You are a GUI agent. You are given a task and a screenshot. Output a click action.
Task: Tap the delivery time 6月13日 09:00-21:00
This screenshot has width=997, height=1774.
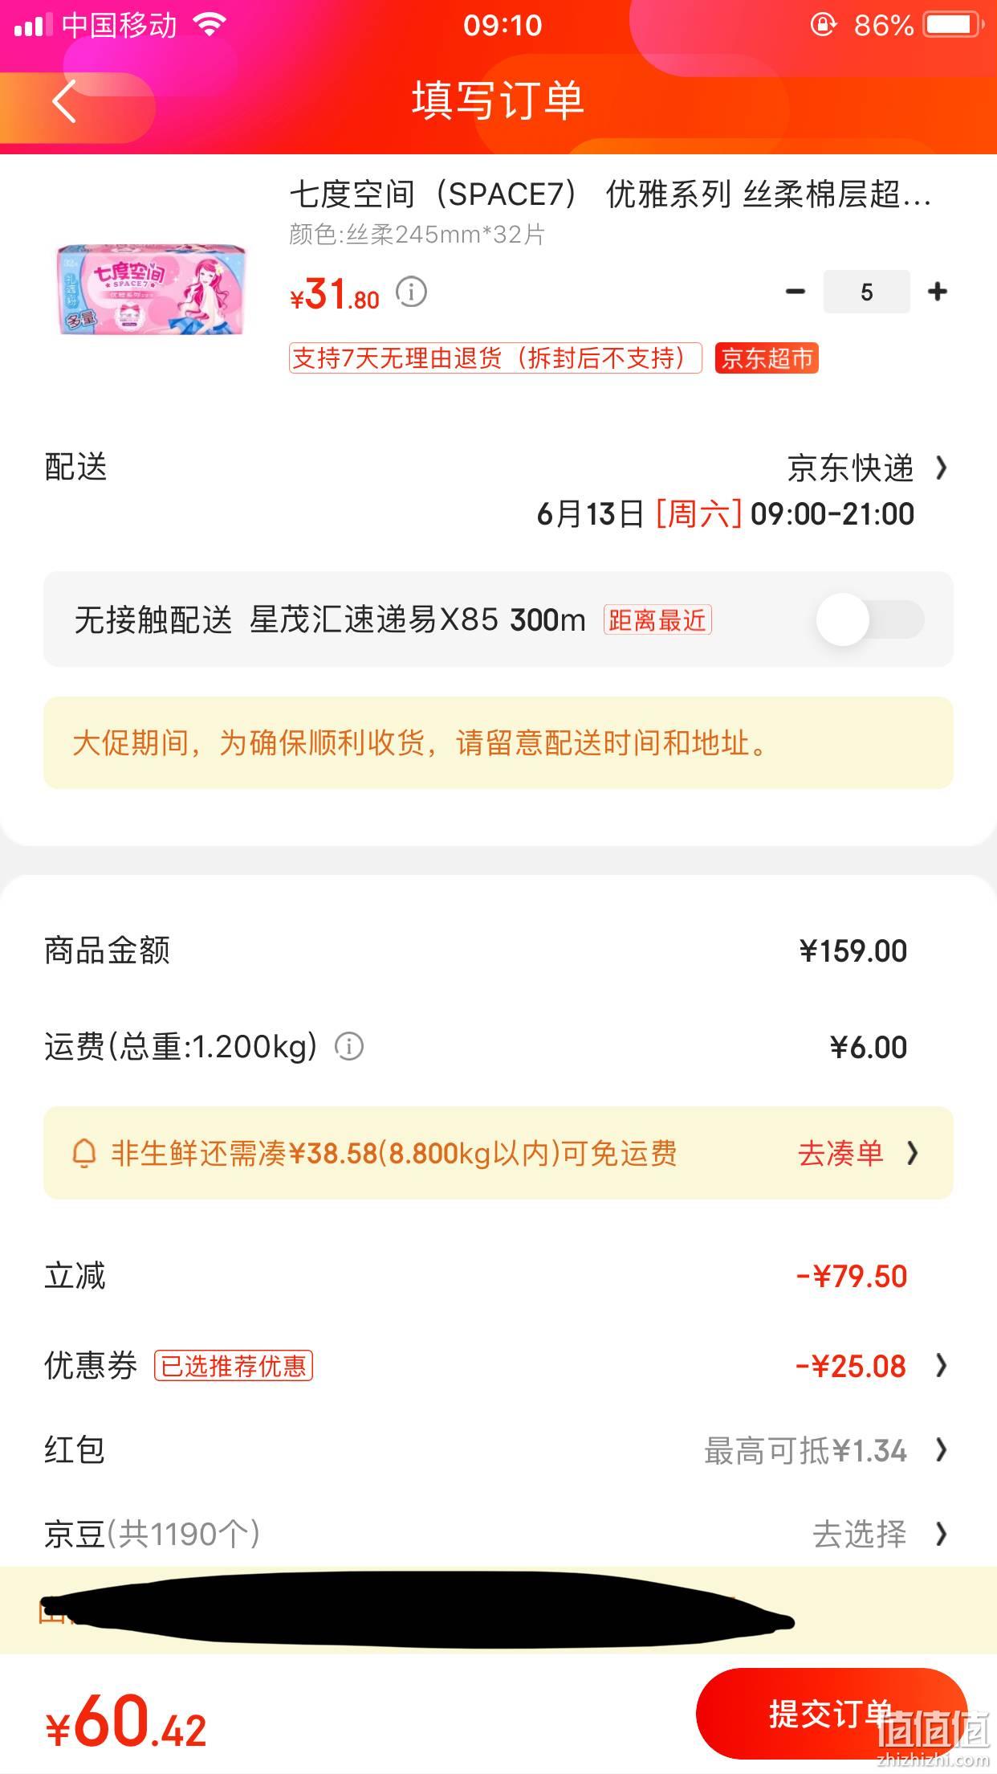point(726,514)
